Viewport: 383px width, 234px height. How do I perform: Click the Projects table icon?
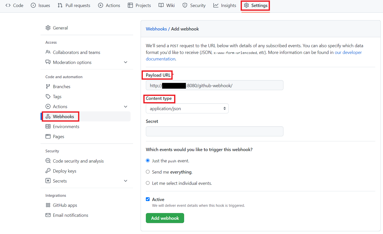point(130,5)
